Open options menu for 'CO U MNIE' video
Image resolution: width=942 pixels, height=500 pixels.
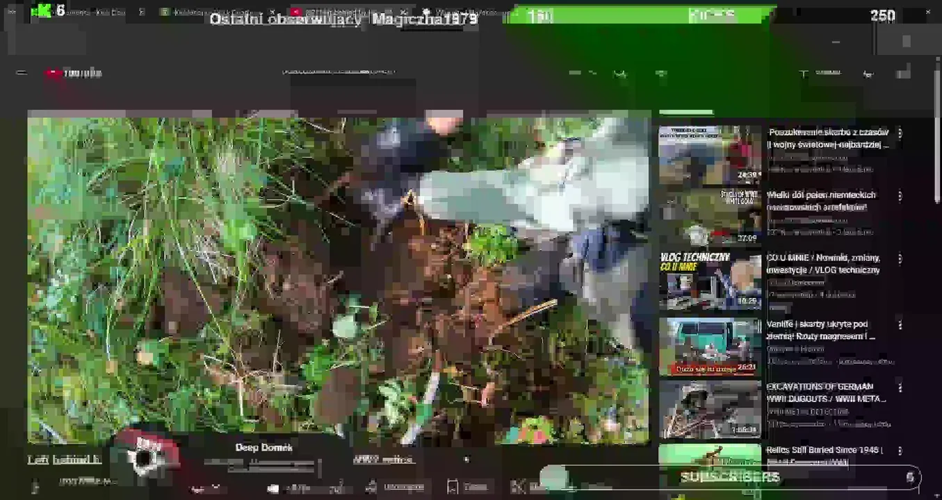[900, 259]
